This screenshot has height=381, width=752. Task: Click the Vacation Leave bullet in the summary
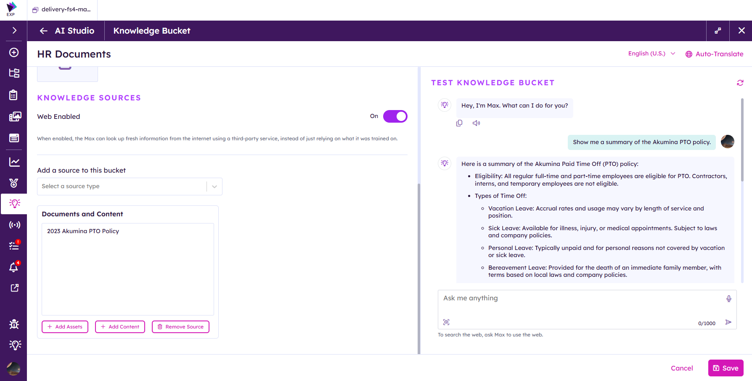596,212
